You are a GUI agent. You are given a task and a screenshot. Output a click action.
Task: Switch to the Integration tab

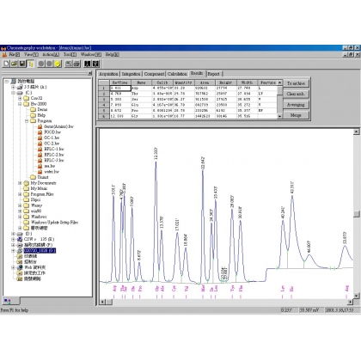[132, 74]
